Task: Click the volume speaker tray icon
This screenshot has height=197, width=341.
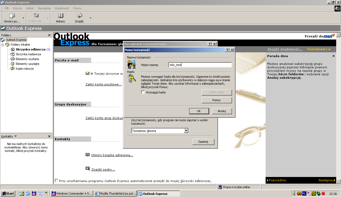Action: [294, 194]
